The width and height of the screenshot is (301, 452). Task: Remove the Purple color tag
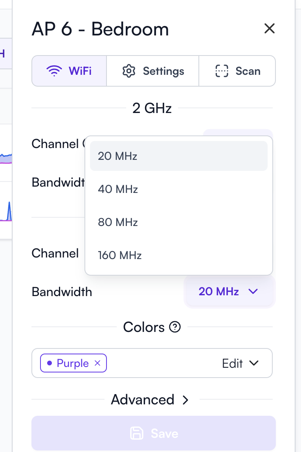97,363
